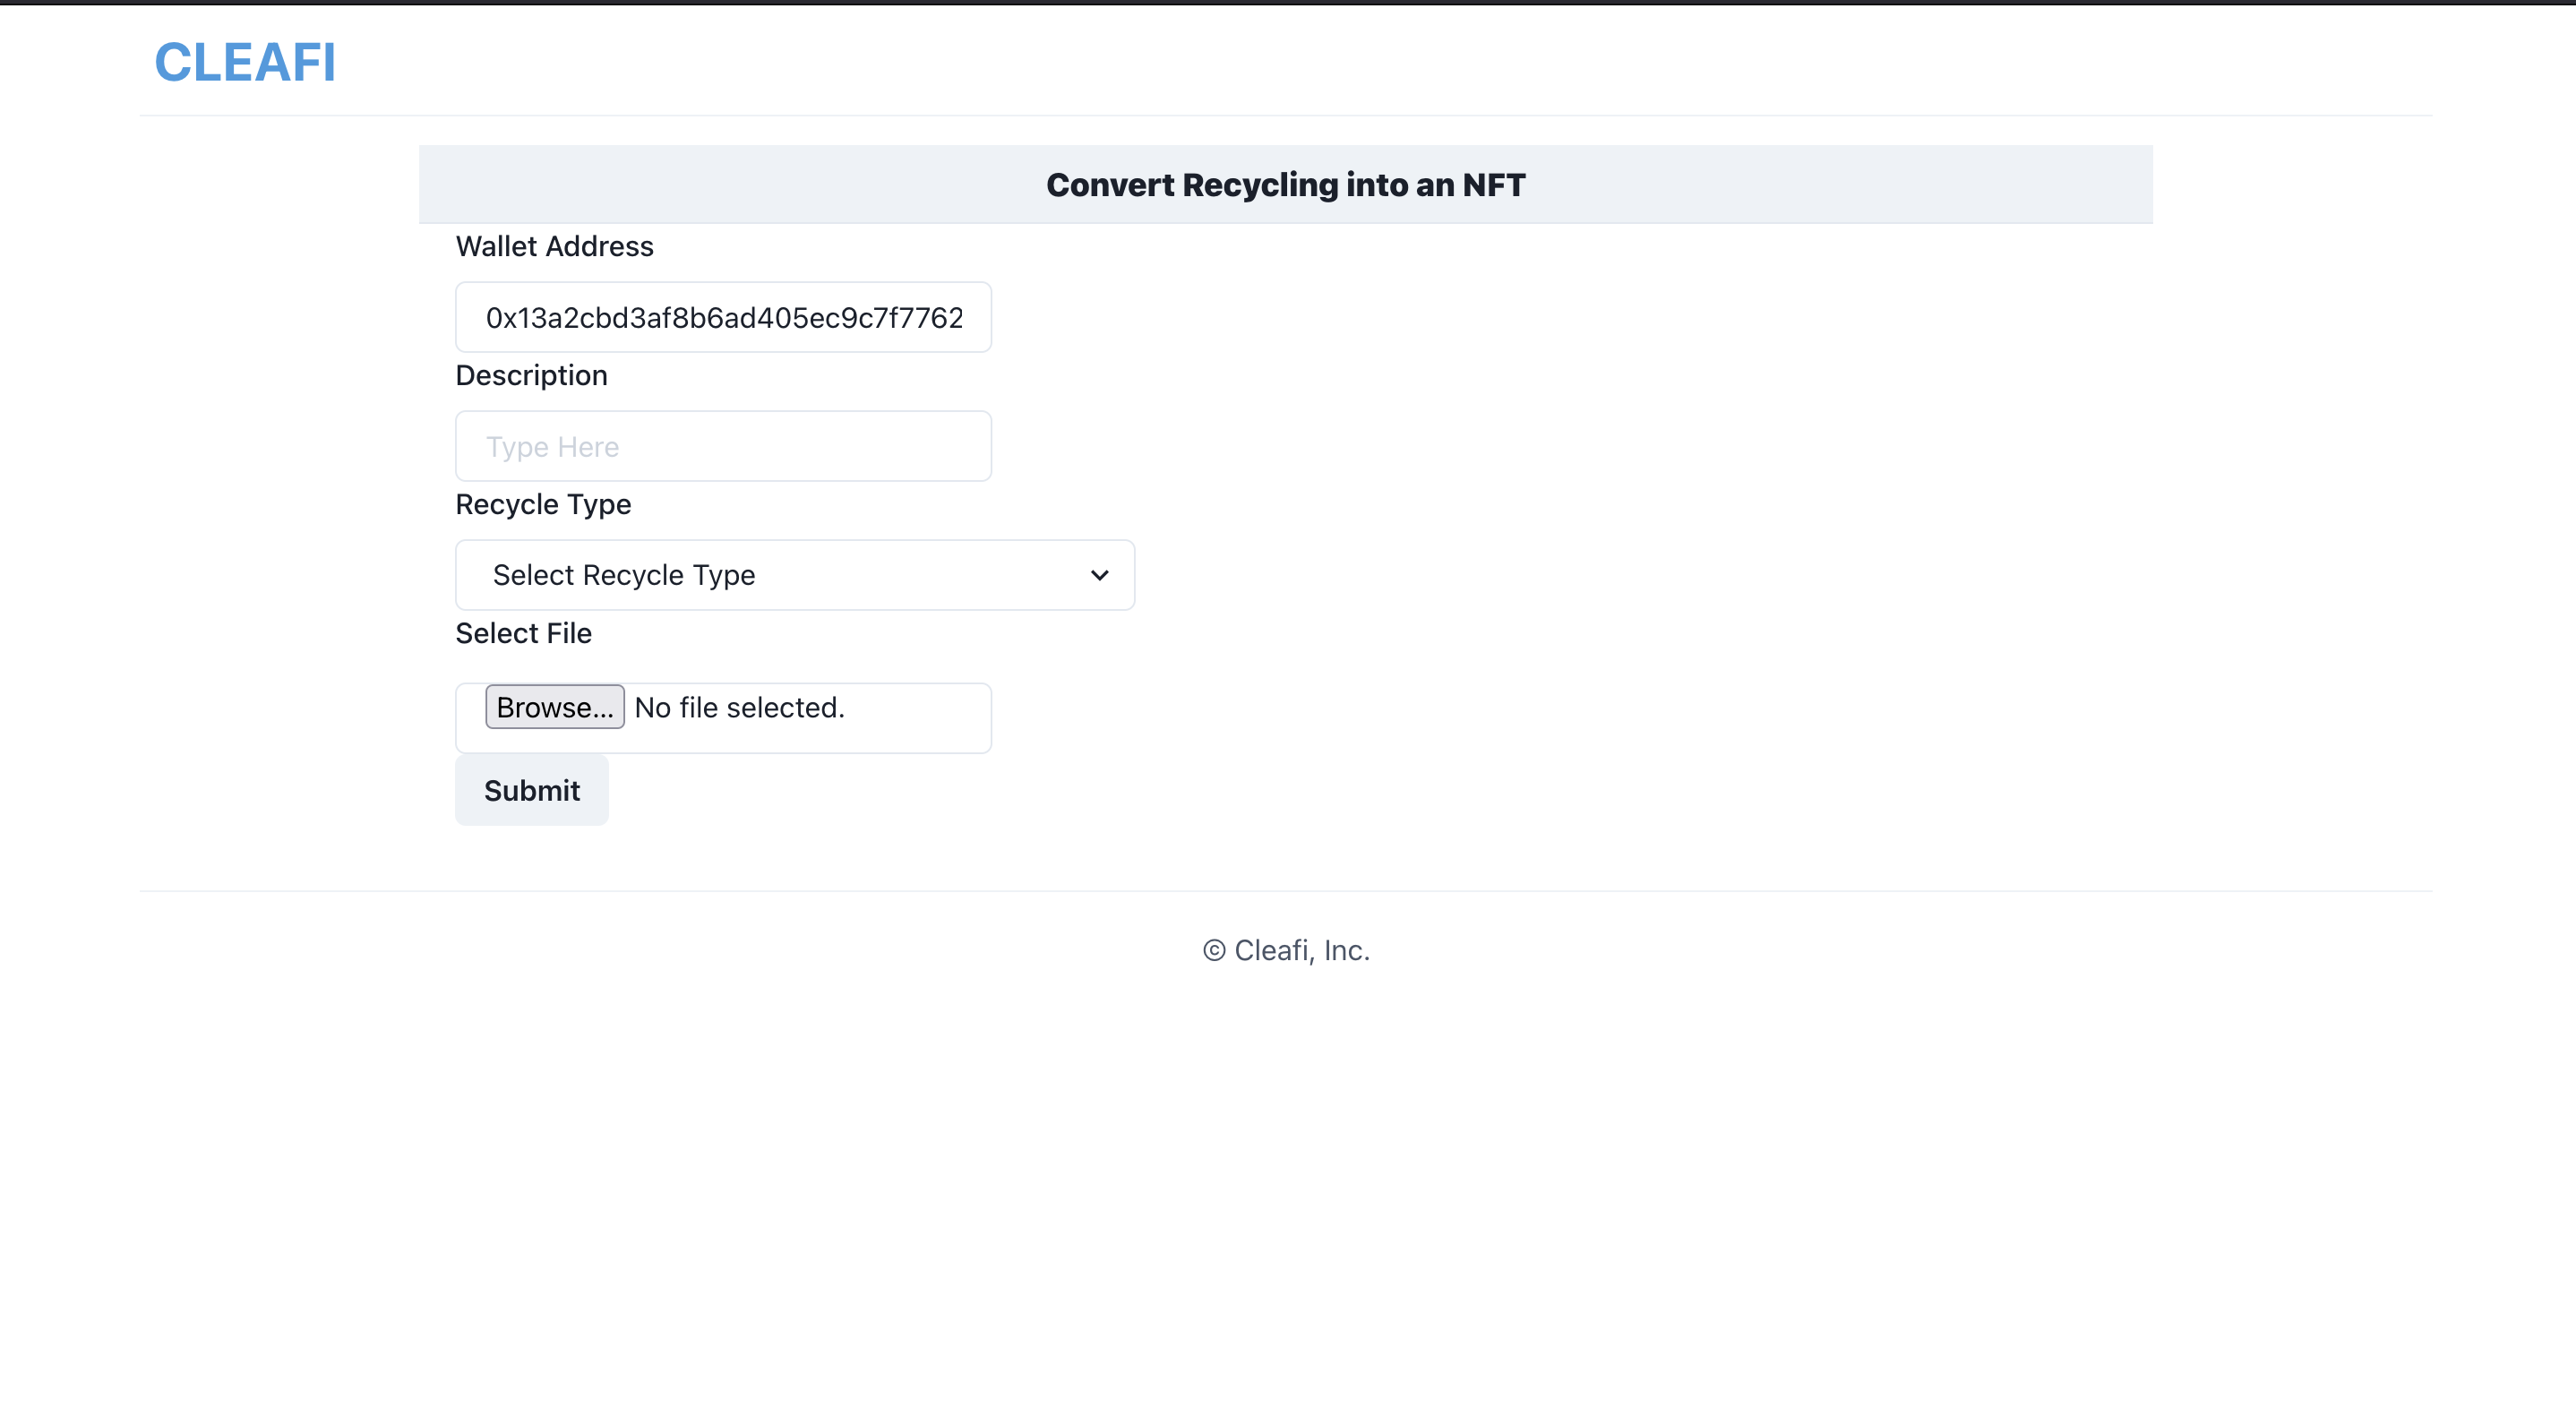This screenshot has width=2576, height=1408.
Task: Click the Description label
Action: coord(531,375)
